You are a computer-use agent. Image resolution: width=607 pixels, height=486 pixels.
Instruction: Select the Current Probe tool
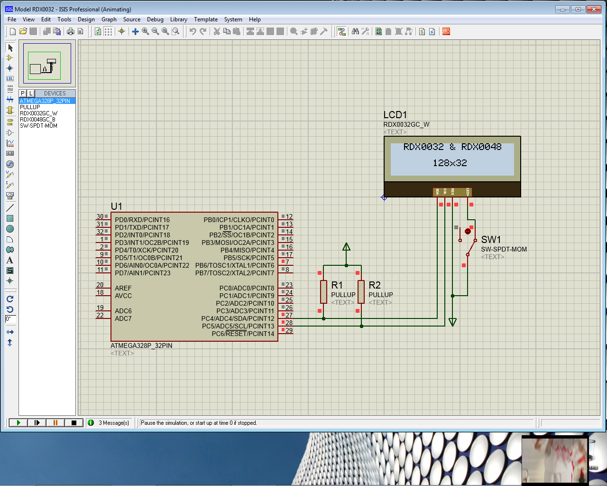pos(10,185)
